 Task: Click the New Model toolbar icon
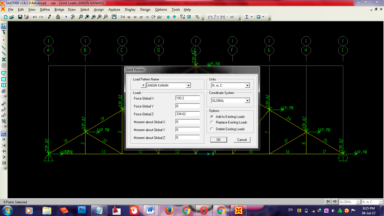[x=6, y=17]
